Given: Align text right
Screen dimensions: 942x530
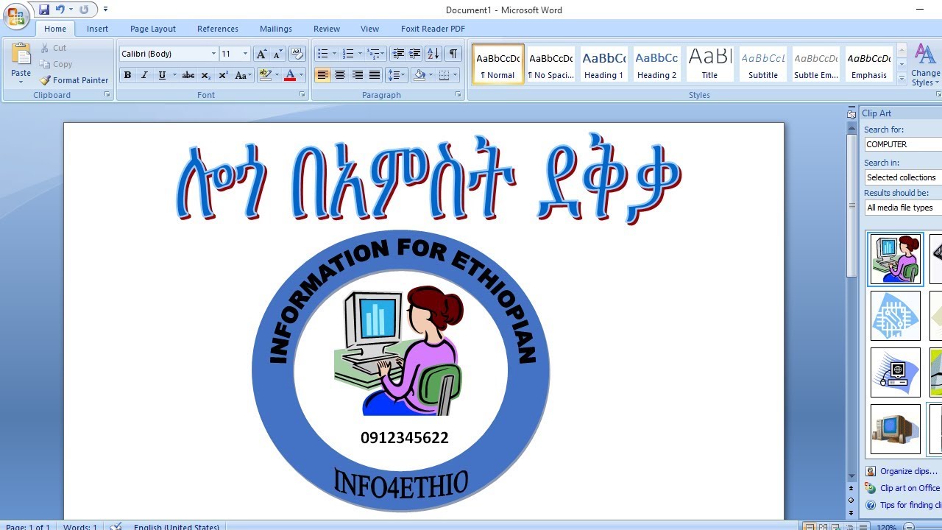Looking at the screenshot, I should (357, 75).
